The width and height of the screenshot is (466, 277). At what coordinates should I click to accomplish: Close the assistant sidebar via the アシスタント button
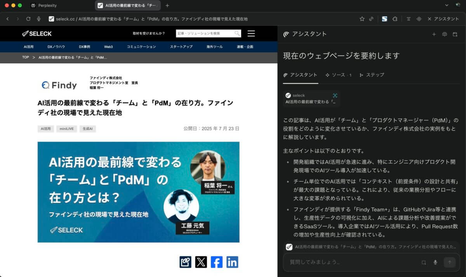coord(443,19)
